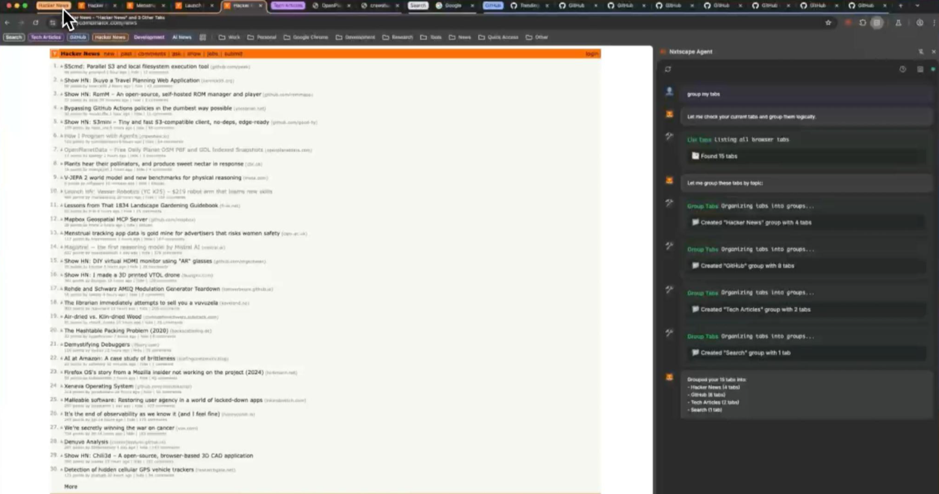Unpin the Nxtscape Agent side panel
Screen dimensions: 939x494
click(x=920, y=52)
